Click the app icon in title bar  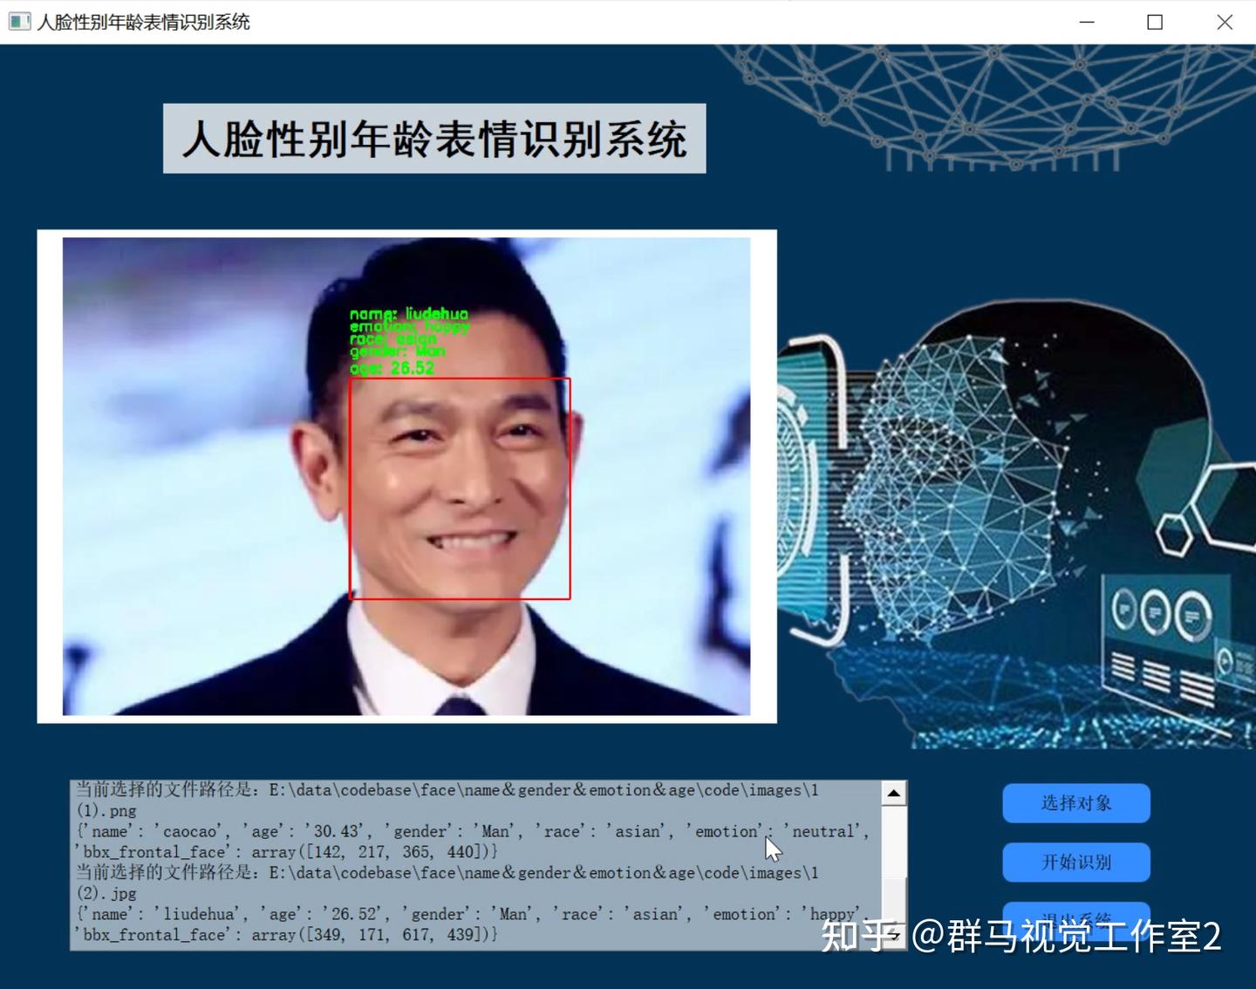tap(19, 21)
